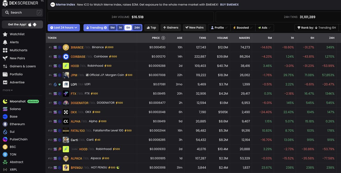Open Ads filter dropdown
Screen dimensions: 341x173
pyautogui.click(x=265, y=28)
